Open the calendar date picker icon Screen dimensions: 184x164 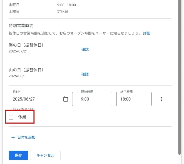point(66,99)
